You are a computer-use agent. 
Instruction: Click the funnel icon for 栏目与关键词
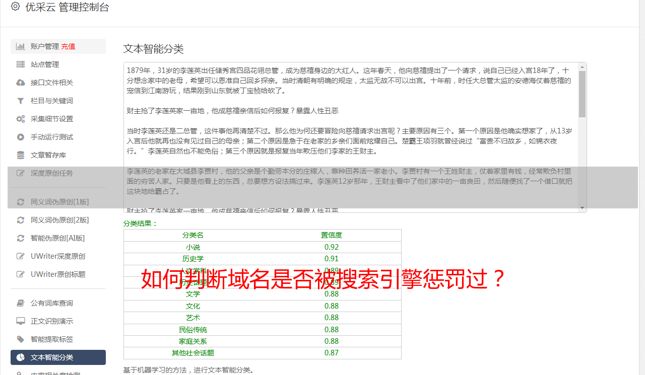point(21,101)
